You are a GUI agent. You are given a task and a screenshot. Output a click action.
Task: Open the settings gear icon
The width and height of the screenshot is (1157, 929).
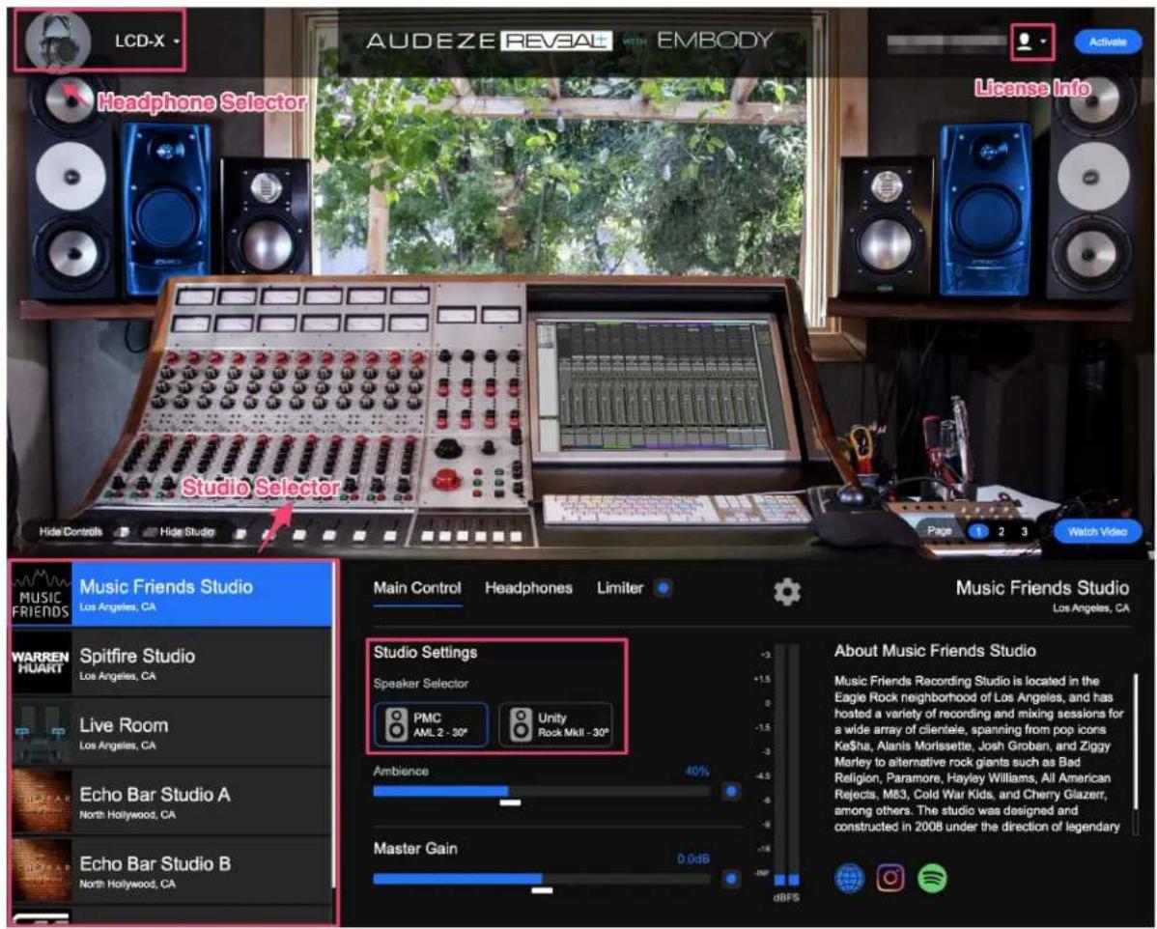coord(786,592)
